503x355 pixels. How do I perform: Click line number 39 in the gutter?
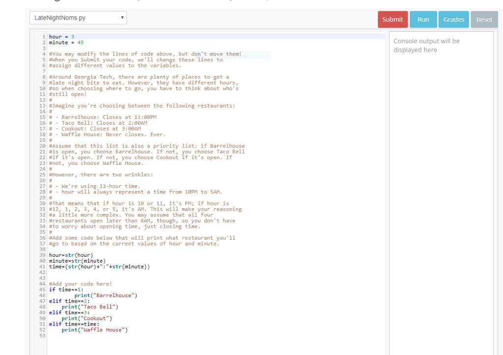coord(42,256)
